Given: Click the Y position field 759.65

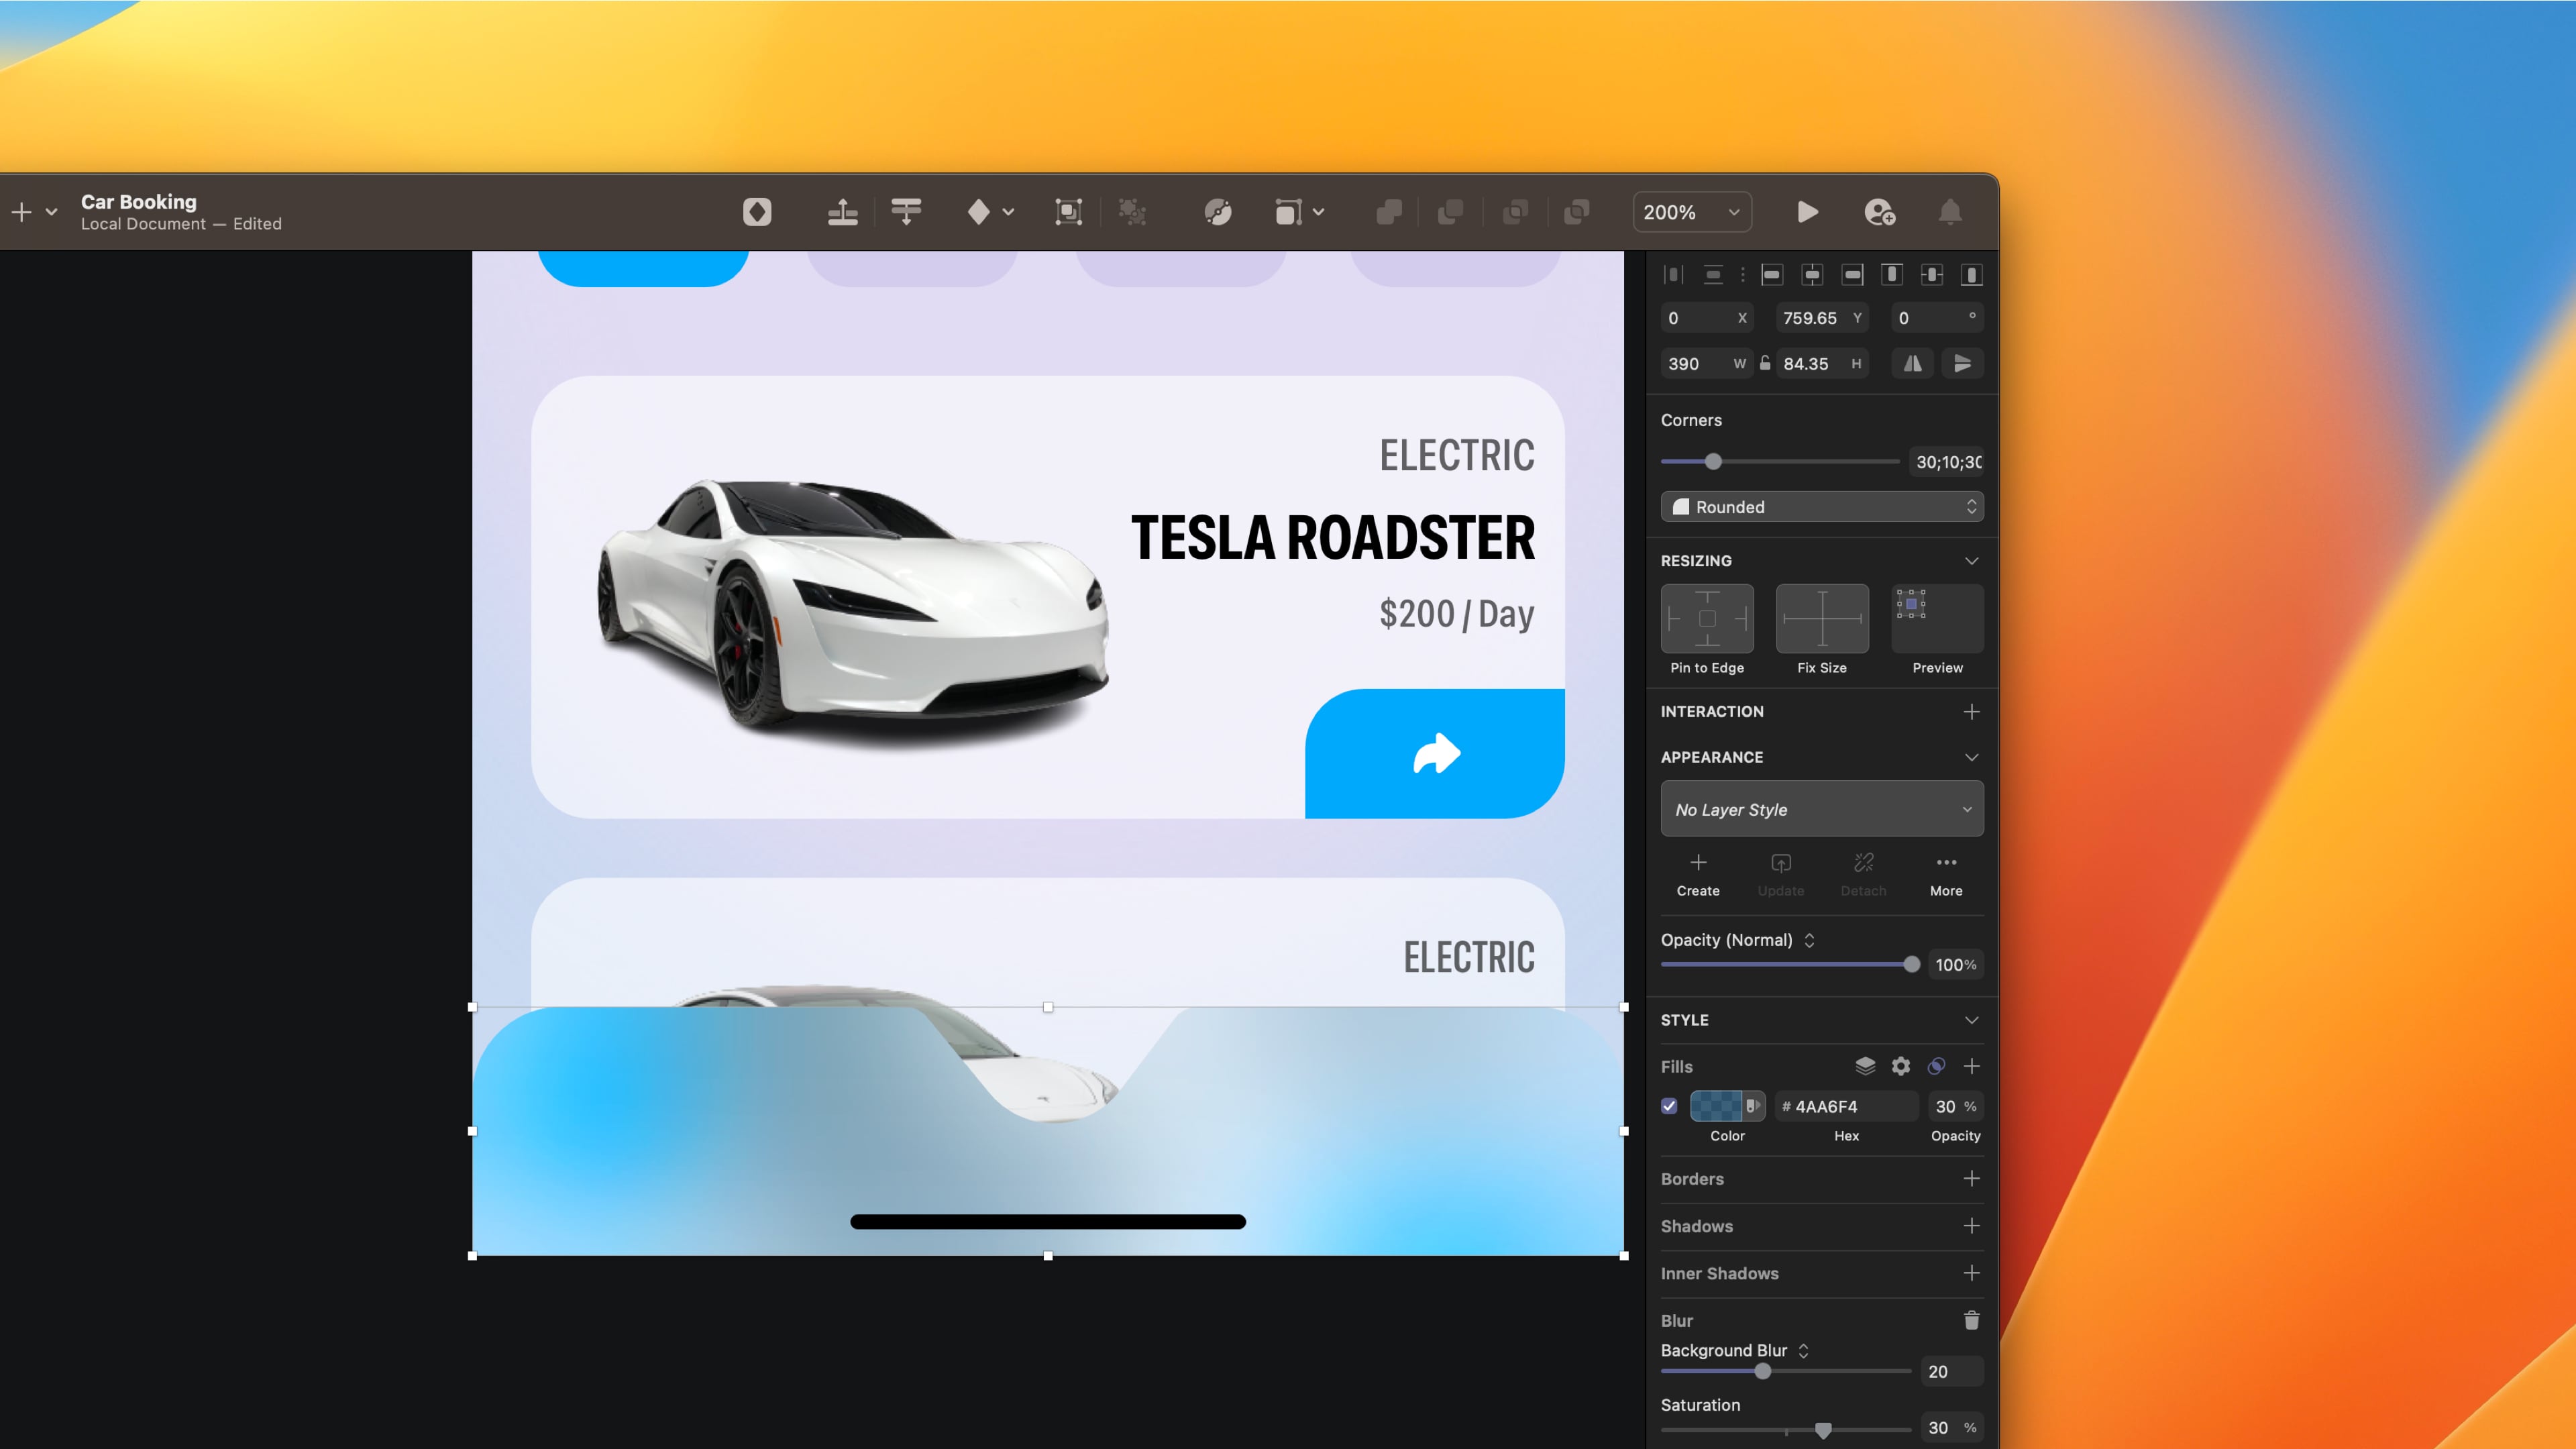Looking at the screenshot, I should click(x=1810, y=318).
